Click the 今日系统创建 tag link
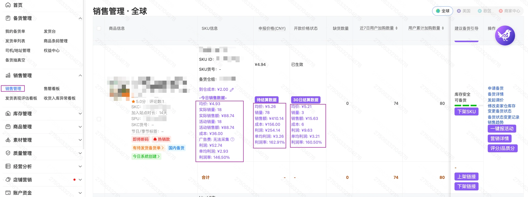 (x=146, y=156)
